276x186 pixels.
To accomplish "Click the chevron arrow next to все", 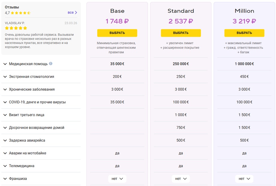I will pyautogui.click(x=76, y=13).
